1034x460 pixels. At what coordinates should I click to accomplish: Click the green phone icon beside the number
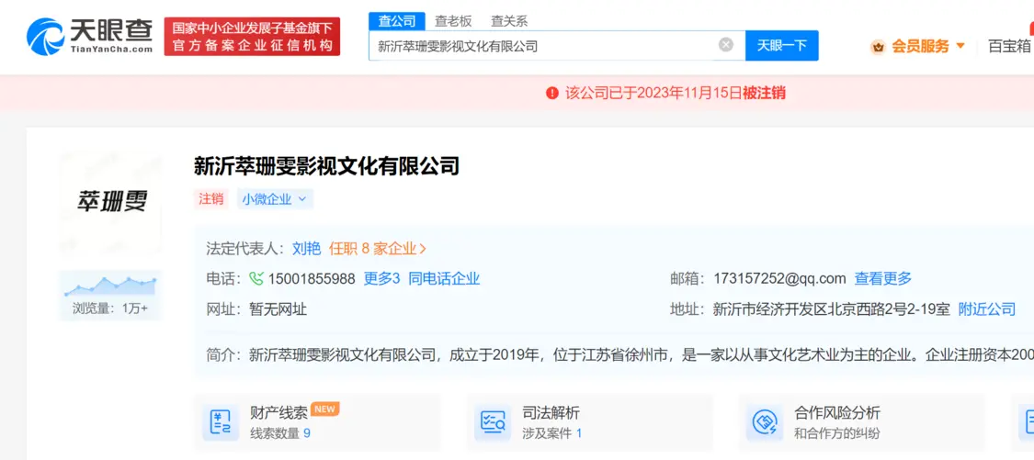tap(256, 279)
